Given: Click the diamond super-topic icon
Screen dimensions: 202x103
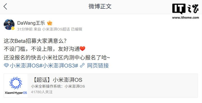Looking at the screenshot, I should click(x=6, y=65).
